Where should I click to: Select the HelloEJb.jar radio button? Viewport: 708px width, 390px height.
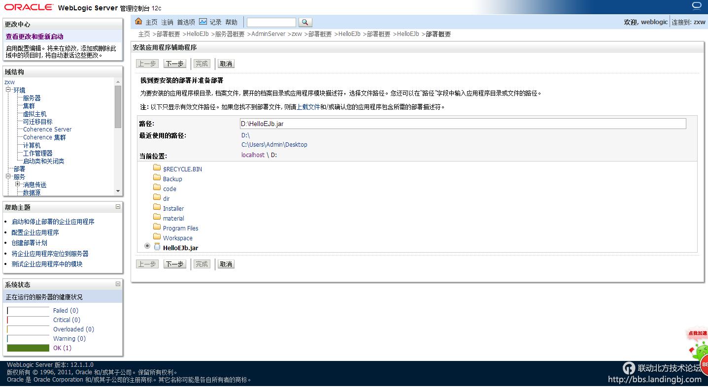(x=147, y=246)
